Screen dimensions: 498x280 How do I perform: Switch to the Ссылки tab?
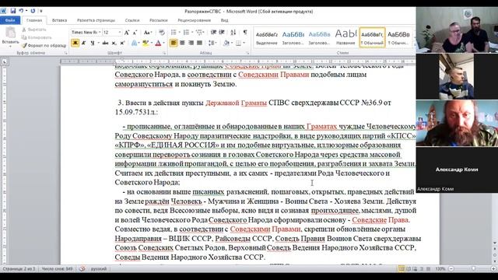coord(132,20)
